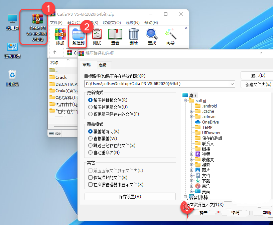The width and height of the screenshot is (273, 225).
Task: Click the Documents (文档) icon in folder tree
Action: pyautogui.click(x=198, y=176)
